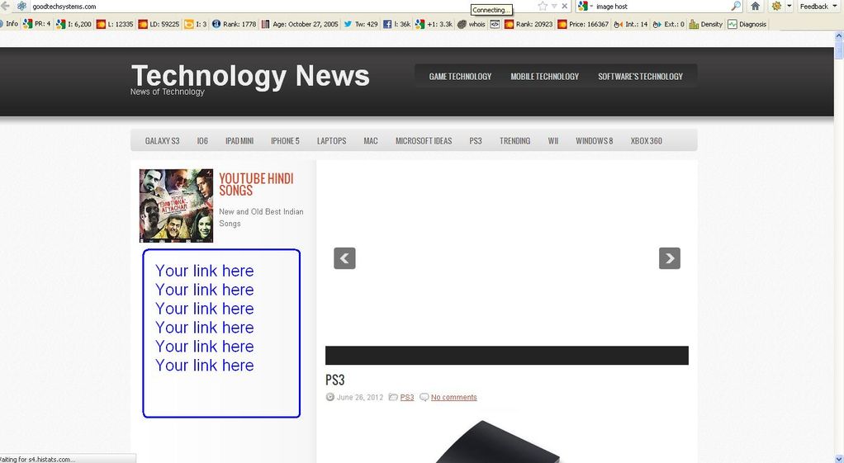Screen dimensions: 844x463
Task: Open the iPad Mini category
Action: 239,141
